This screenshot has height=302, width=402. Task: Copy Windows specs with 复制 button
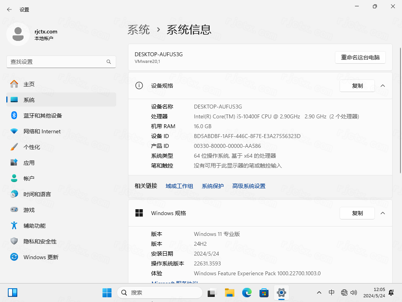(357, 213)
